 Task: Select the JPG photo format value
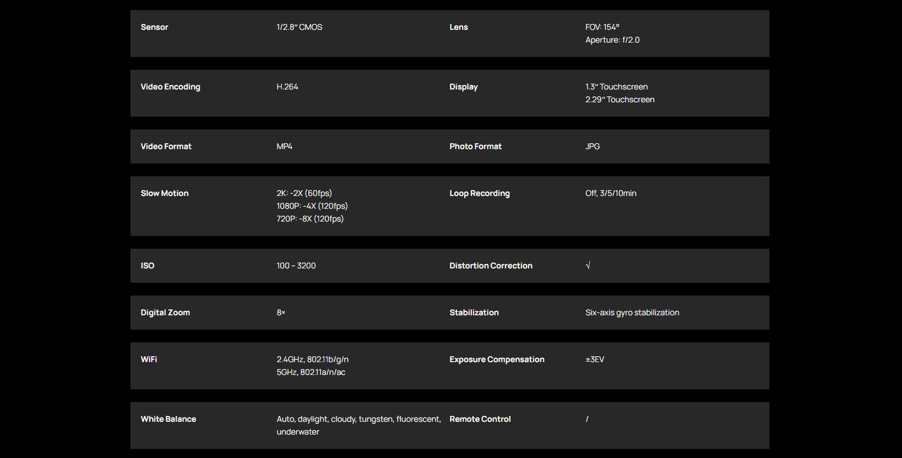pos(593,146)
